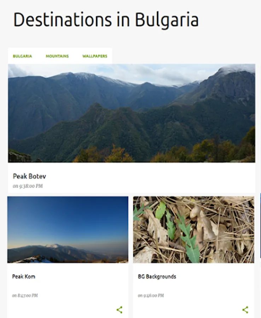Click the 9:38:00 PM timestamp under Peak Botev
Screen dimensions: 261x318
tap(28, 186)
